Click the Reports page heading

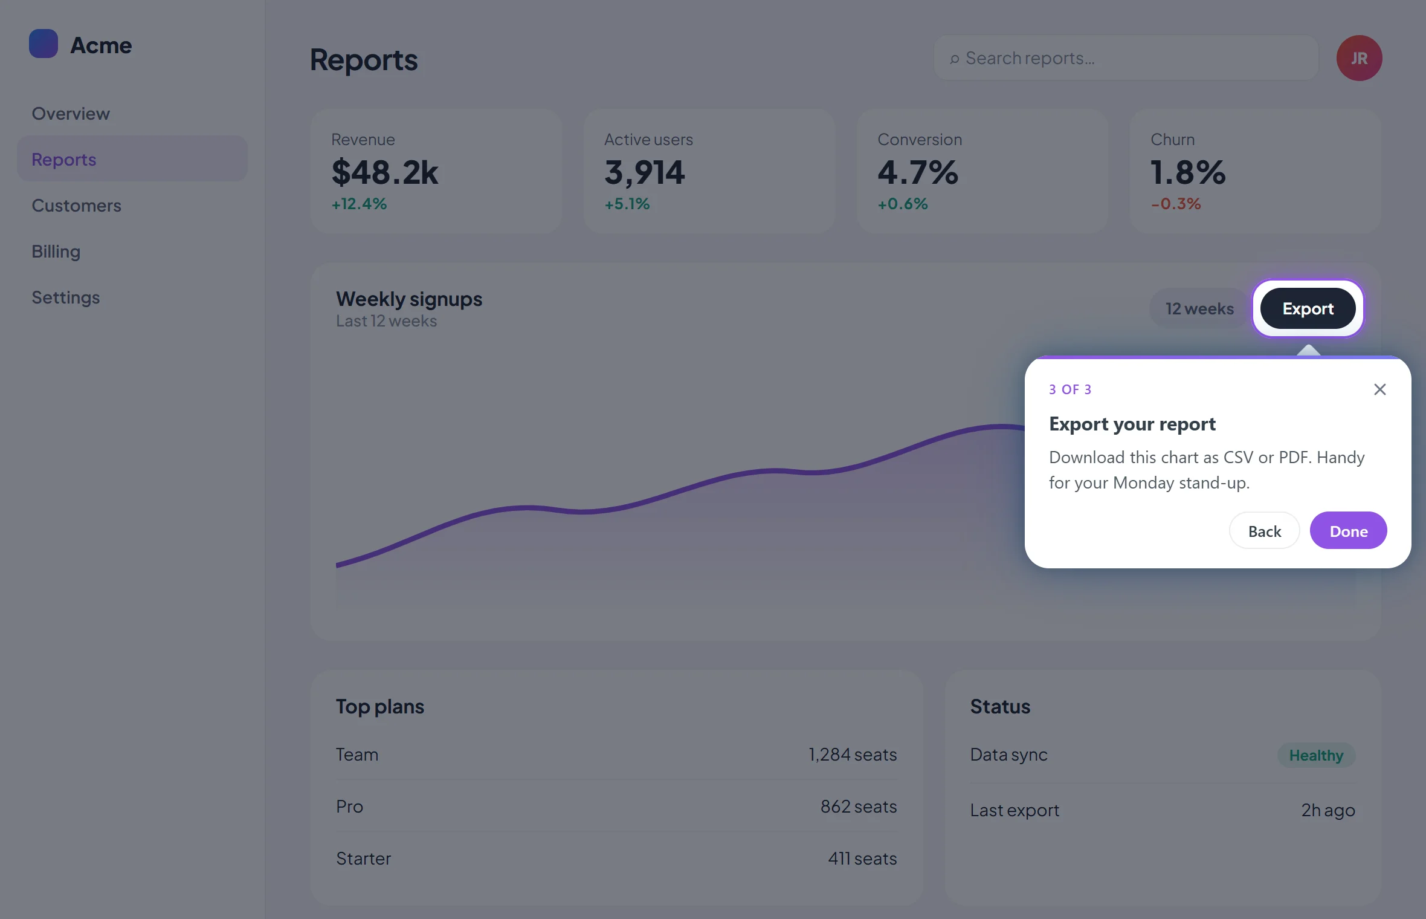pos(364,60)
